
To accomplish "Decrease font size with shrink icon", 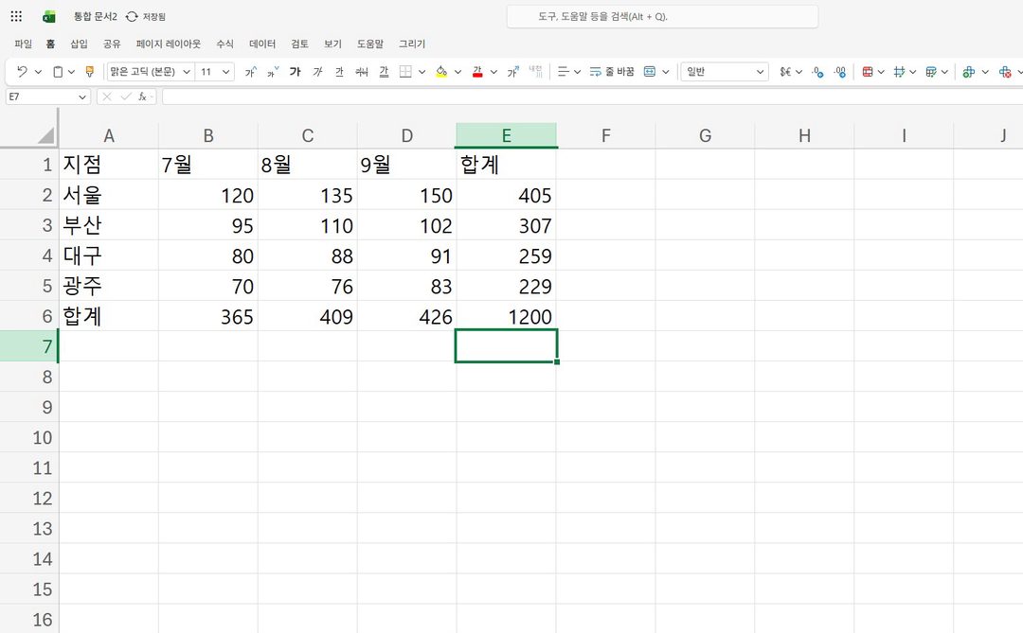I will point(273,72).
